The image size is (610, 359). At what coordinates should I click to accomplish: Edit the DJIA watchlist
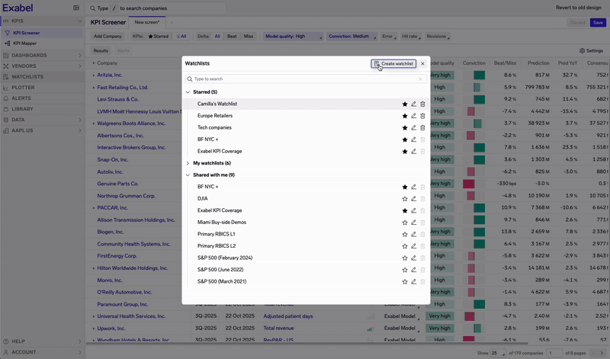pos(413,199)
